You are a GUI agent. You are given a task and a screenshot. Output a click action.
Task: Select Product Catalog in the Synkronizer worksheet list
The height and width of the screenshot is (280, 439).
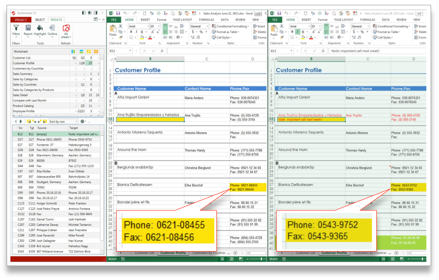[x=56, y=106]
